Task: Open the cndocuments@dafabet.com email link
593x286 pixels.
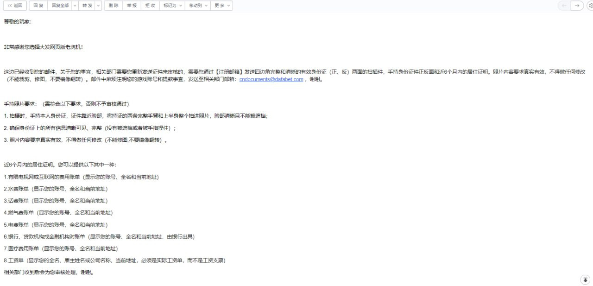Action: click(x=271, y=79)
